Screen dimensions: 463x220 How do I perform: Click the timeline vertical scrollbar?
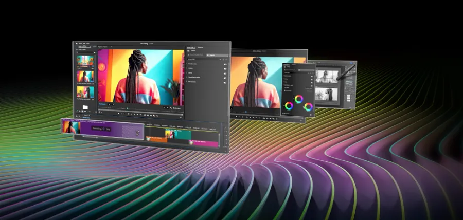[219, 139]
